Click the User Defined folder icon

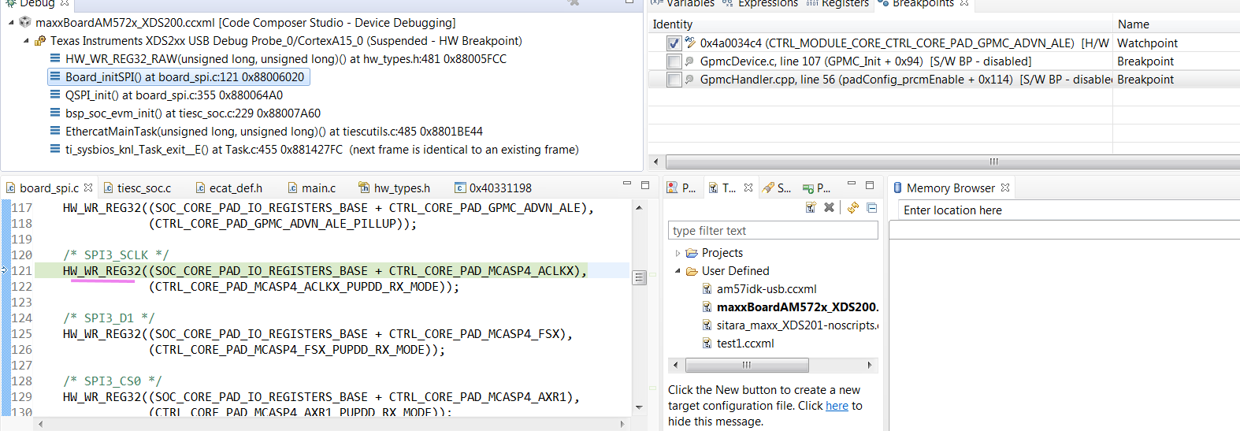(692, 271)
